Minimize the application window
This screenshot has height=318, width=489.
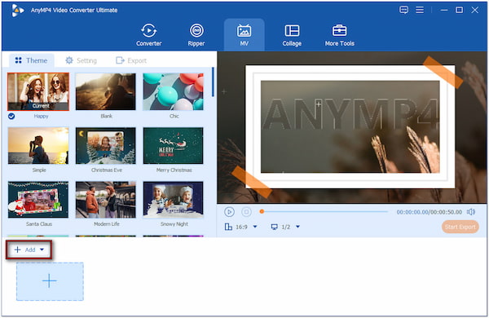444,10
